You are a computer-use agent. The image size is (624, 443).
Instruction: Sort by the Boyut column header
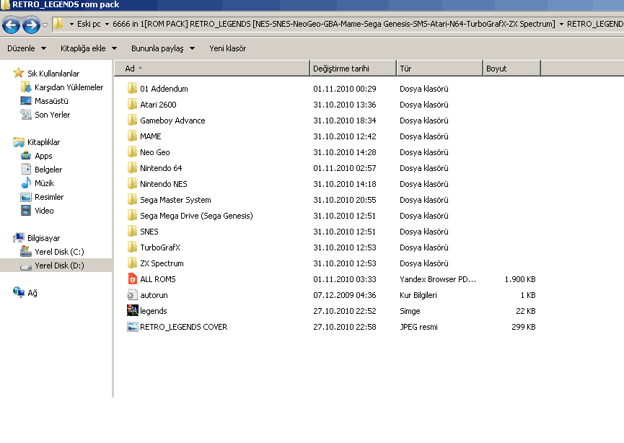click(x=511, y=69)
